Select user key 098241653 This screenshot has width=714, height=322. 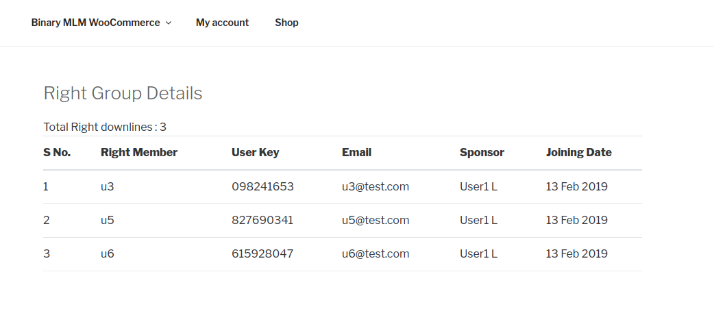tap(262, 187)
